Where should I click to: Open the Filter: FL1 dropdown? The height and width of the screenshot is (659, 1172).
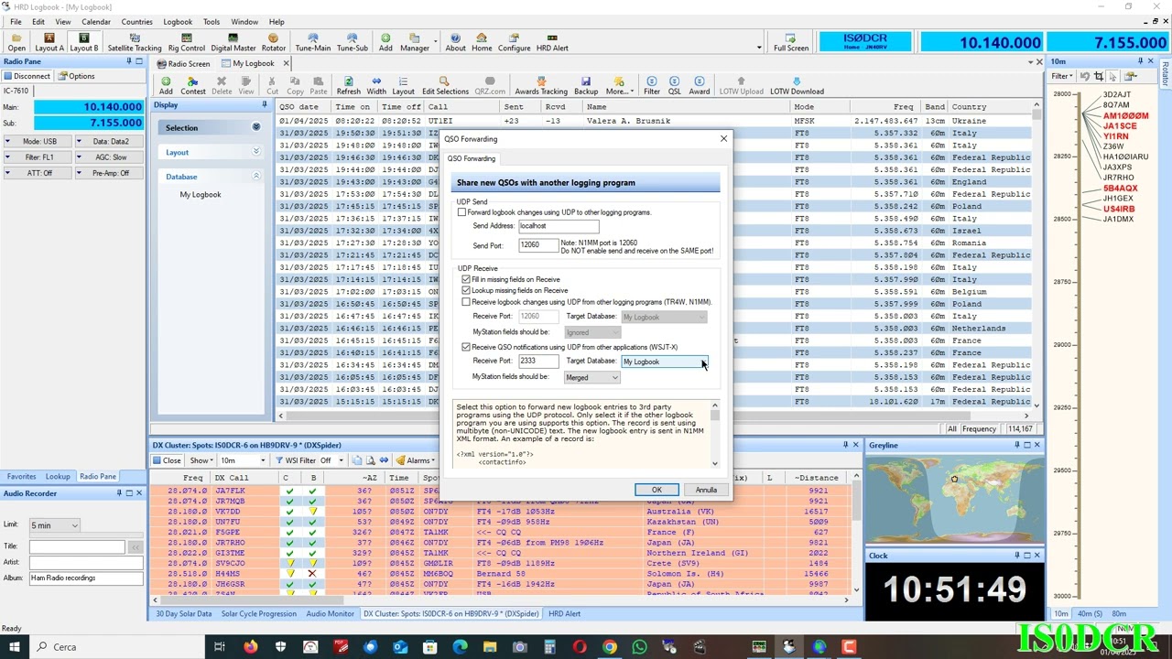pos(35,157)
